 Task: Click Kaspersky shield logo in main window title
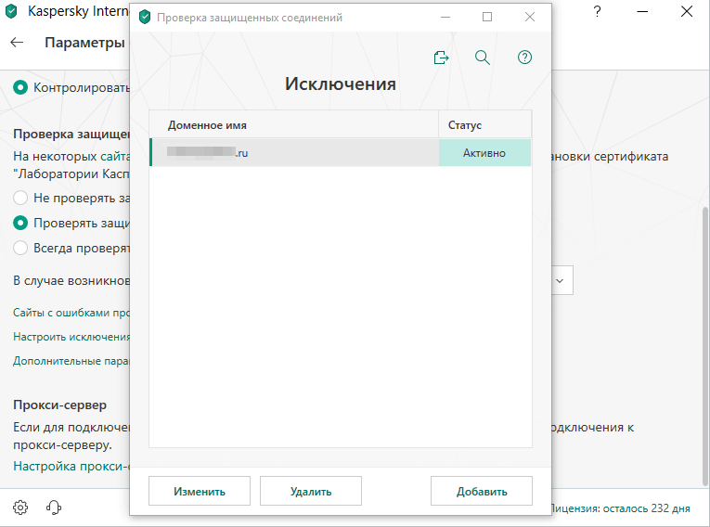pyautogui.click(x=11, y=11)
